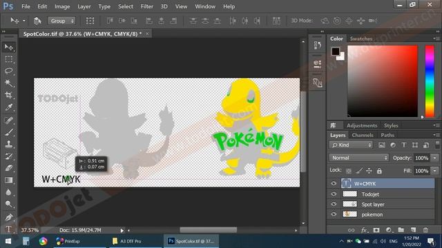The image size is (442, 248).
Task: Open the Image menu
Action: point(62,6)
